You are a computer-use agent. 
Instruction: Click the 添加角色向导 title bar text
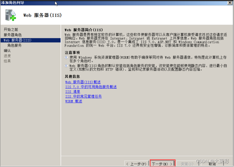13,3
